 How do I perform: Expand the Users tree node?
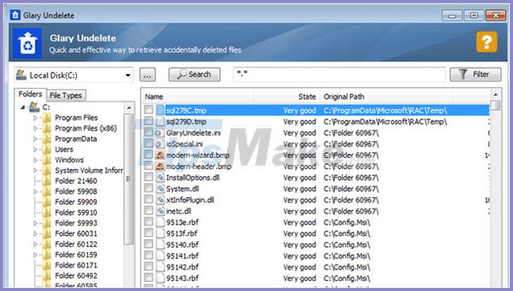pyautogui.click(x=35, y=149)
